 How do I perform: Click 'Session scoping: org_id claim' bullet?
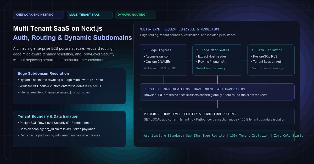57,129
